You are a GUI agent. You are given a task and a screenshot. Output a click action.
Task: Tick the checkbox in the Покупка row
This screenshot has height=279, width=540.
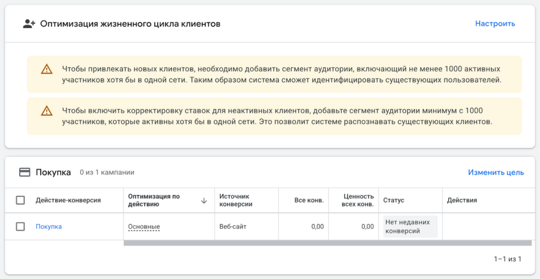pyautogui.click(x=20, y=226)
